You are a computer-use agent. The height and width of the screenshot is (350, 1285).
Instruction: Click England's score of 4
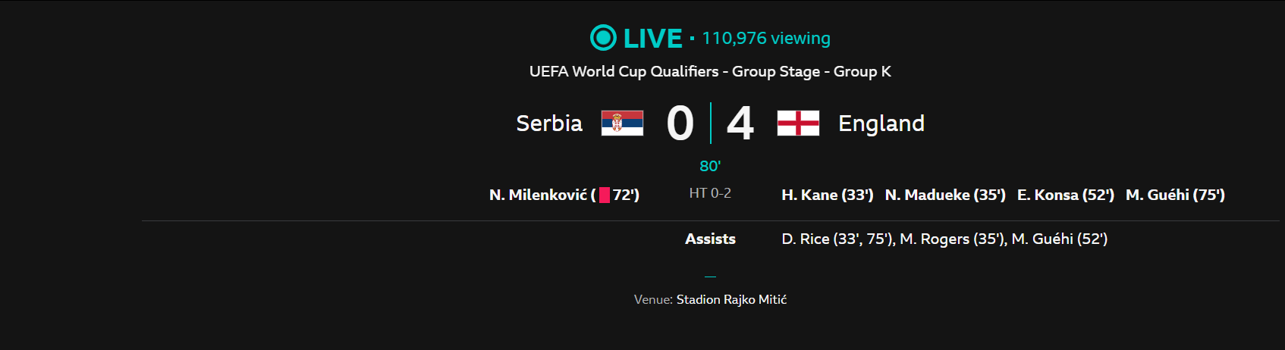click(740, 123)
